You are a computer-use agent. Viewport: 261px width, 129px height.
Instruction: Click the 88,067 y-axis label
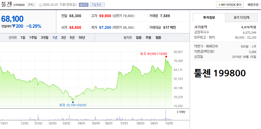[x=178, y=52]
